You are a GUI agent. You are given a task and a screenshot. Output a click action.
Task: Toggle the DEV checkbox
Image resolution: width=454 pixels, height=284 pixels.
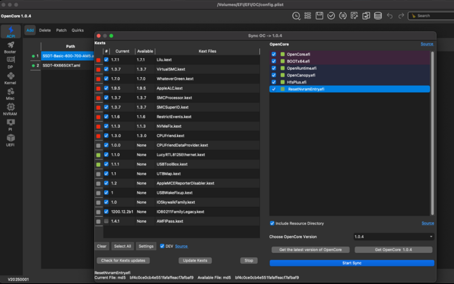coord(163,246)
